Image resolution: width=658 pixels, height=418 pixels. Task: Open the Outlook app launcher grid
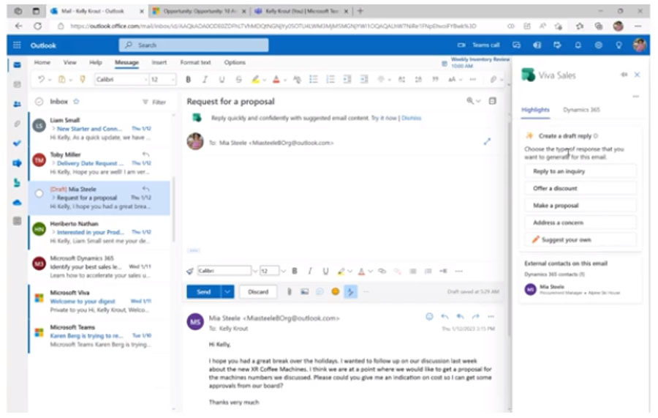tap(17, 45)
